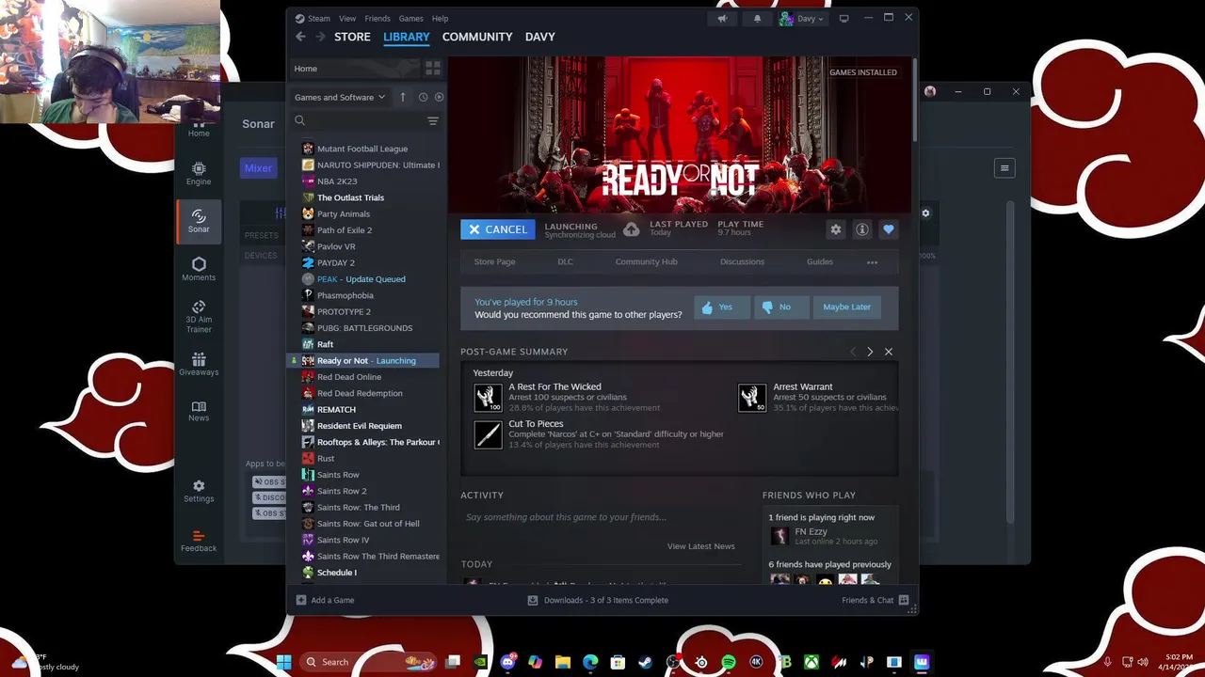
Task: Open SteelSeries Feedback
Action: point(199,541)
